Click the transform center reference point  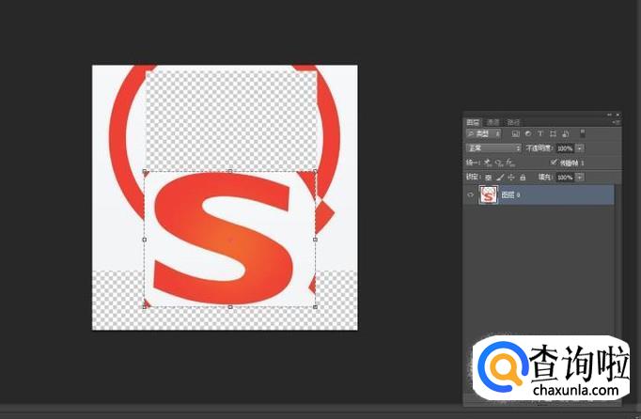click(x=230, y=240)
